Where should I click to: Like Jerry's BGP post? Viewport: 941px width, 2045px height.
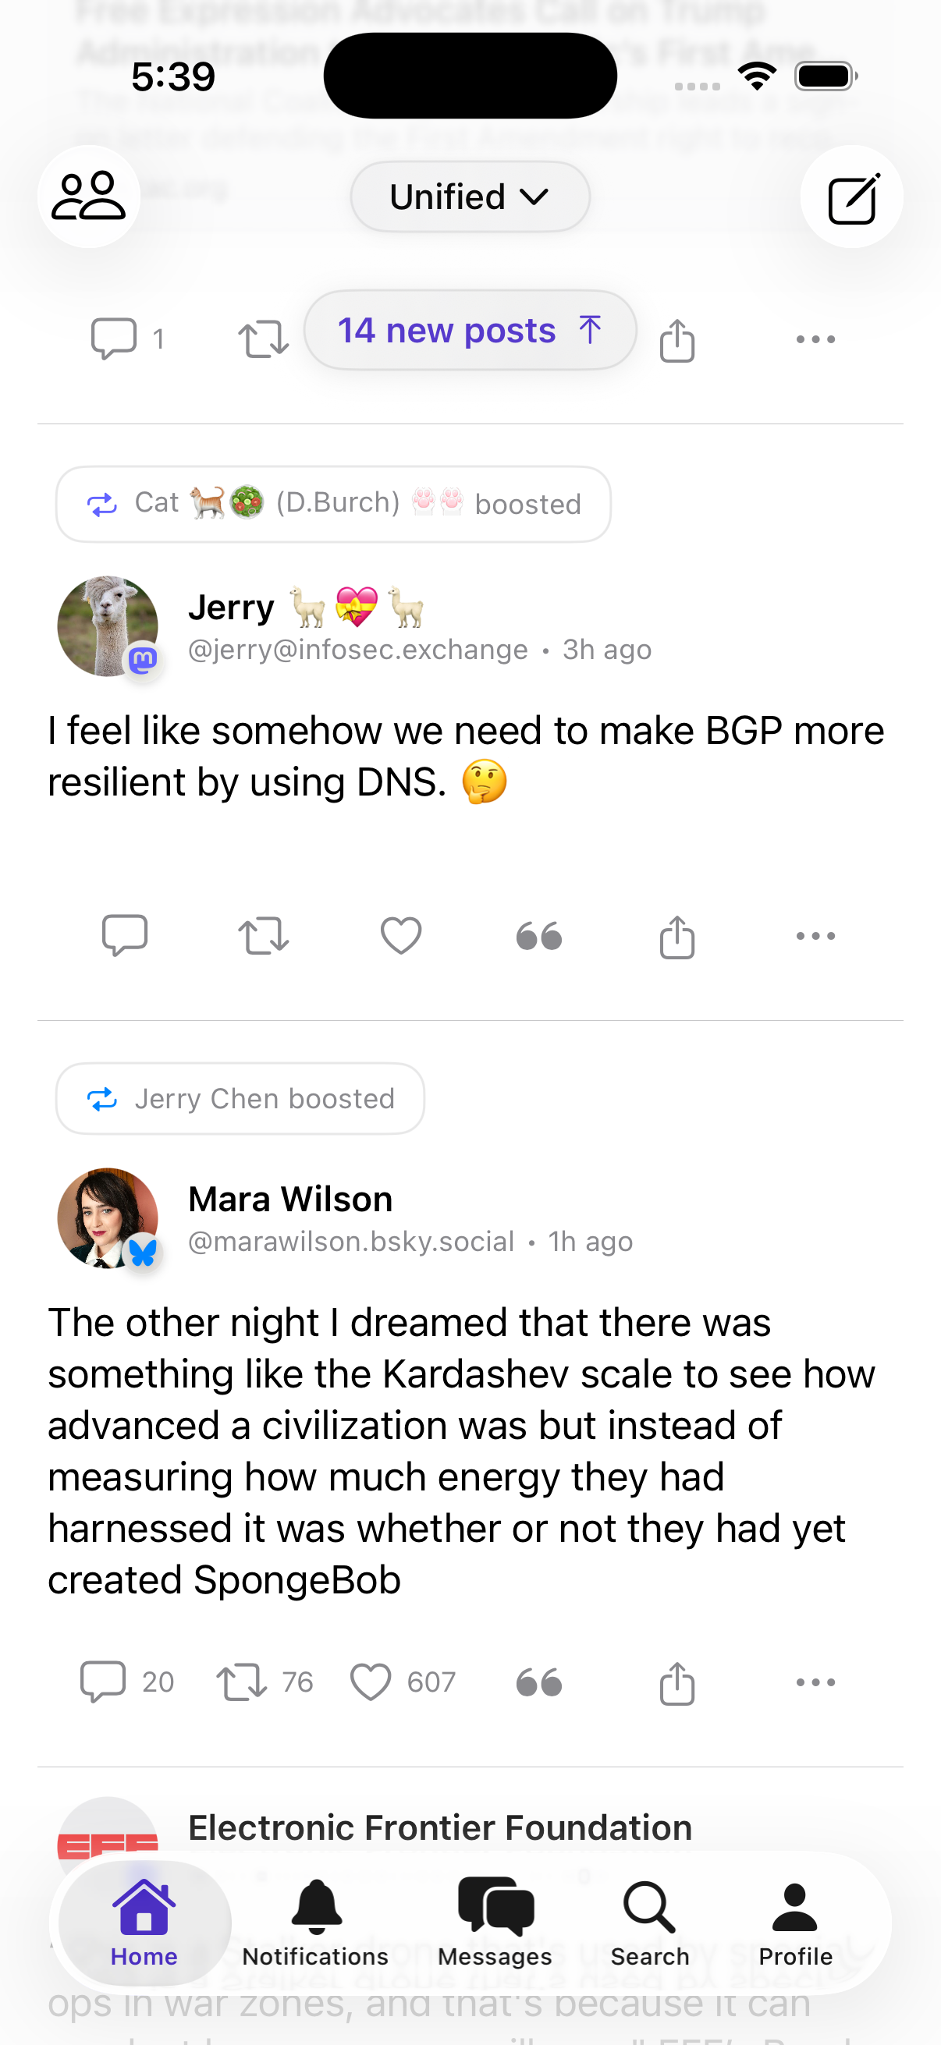click(x=401, y=935)
